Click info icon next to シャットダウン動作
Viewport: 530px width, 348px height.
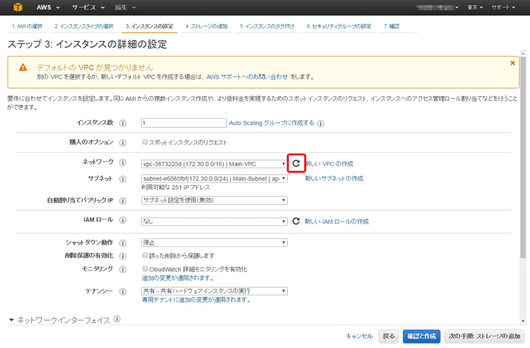pos(123,243)
